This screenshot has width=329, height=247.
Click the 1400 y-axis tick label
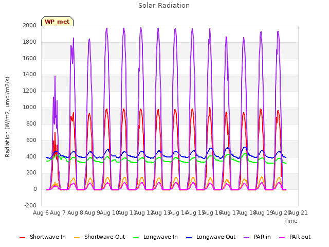(x=30, y=74)
